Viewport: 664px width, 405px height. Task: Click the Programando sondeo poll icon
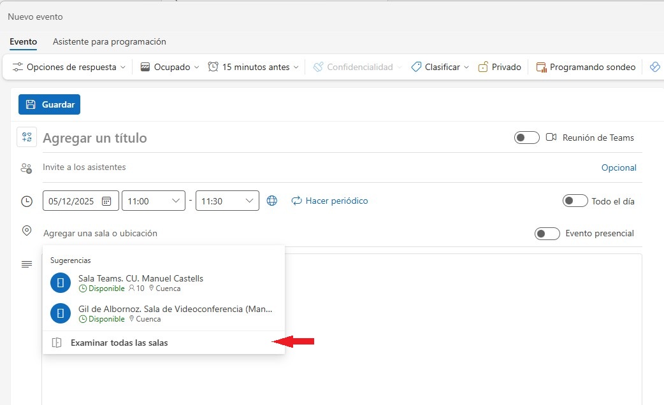542,67
